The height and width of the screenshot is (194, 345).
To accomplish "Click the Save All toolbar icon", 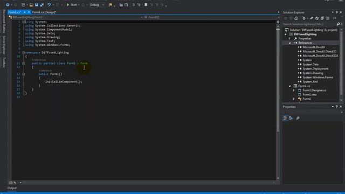I will pyautogui.click(x=42, y=5).
